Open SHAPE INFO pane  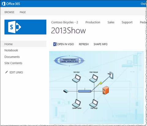pos(100,44)
